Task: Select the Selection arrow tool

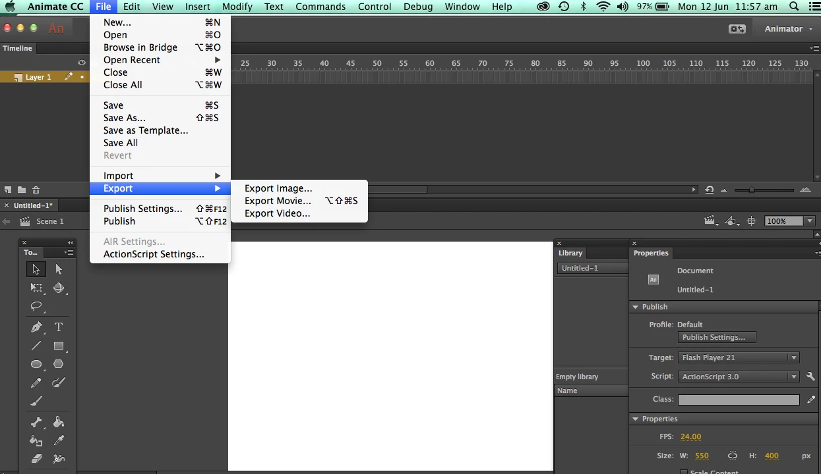Action: click(36, 269)
